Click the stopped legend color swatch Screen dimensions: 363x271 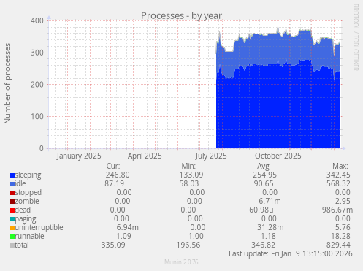12,193
